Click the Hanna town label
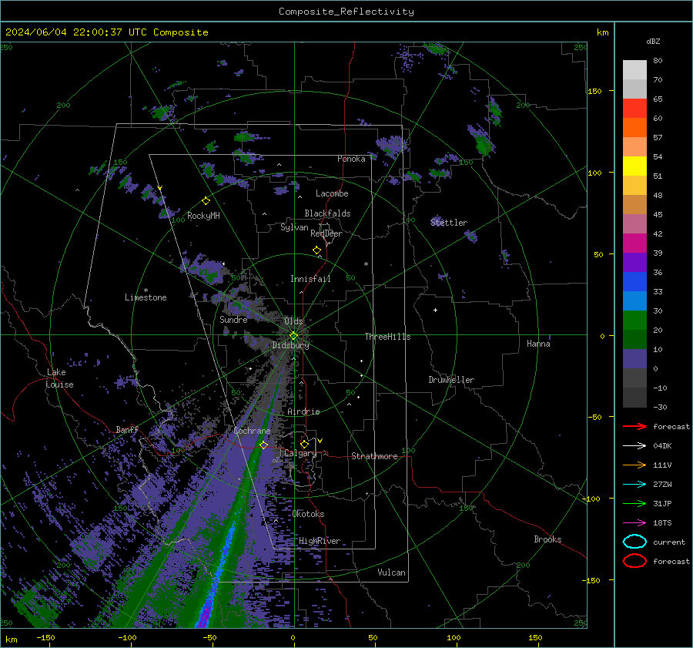The height and width of the screenshot is (648, 693). point(538,344)
